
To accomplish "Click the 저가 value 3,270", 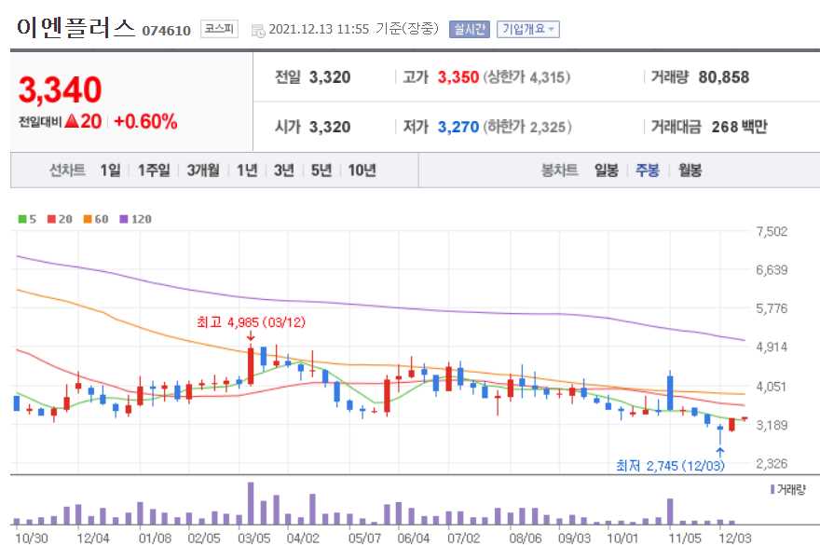I will pos(458,127).
